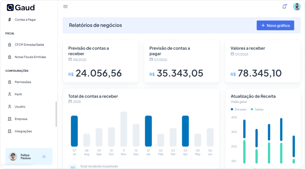Click the Gaud logo
Screen dimensions: 305x169
pyautogui.click(x=21, y=7)
